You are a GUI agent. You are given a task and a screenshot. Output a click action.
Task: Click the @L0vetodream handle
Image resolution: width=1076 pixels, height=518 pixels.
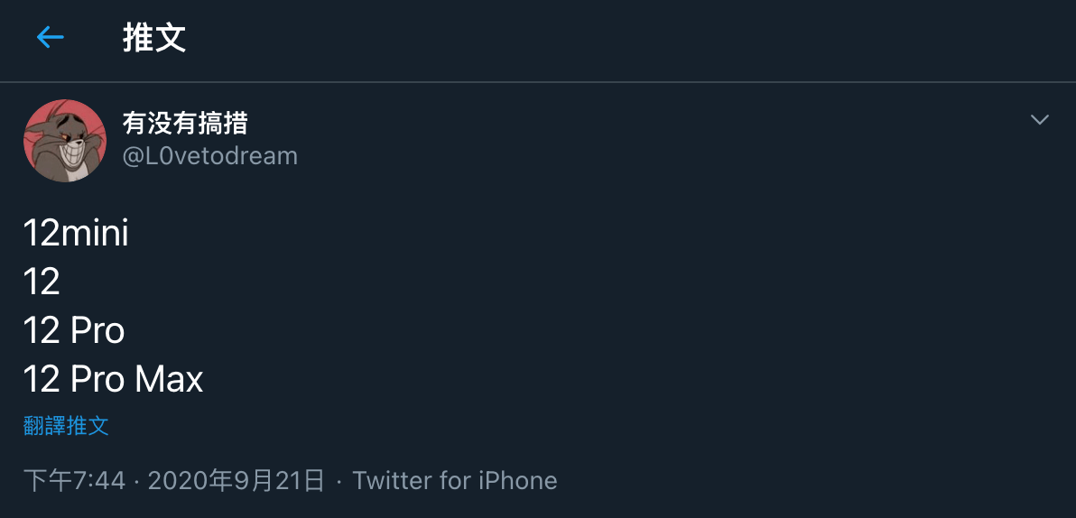point(210,156)
